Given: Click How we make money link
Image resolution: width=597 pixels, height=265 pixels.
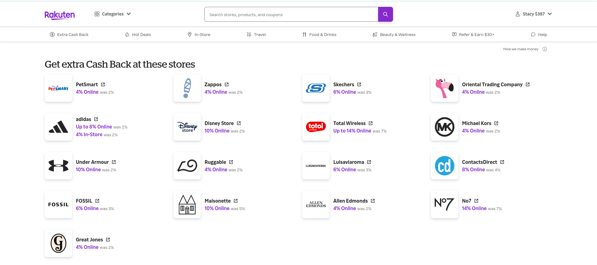Looking at the screenshot, I should pos(521,49).
